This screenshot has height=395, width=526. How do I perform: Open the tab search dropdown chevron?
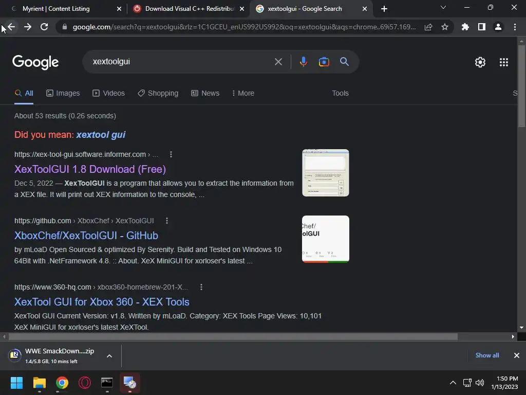[443, 7]
